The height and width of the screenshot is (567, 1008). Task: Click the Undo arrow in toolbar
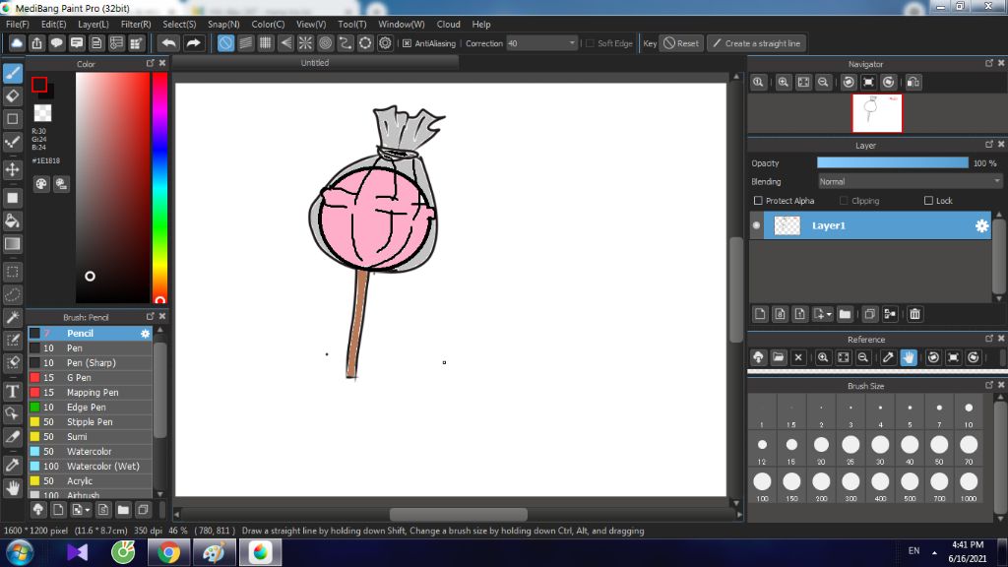click(x=169, y=43)
